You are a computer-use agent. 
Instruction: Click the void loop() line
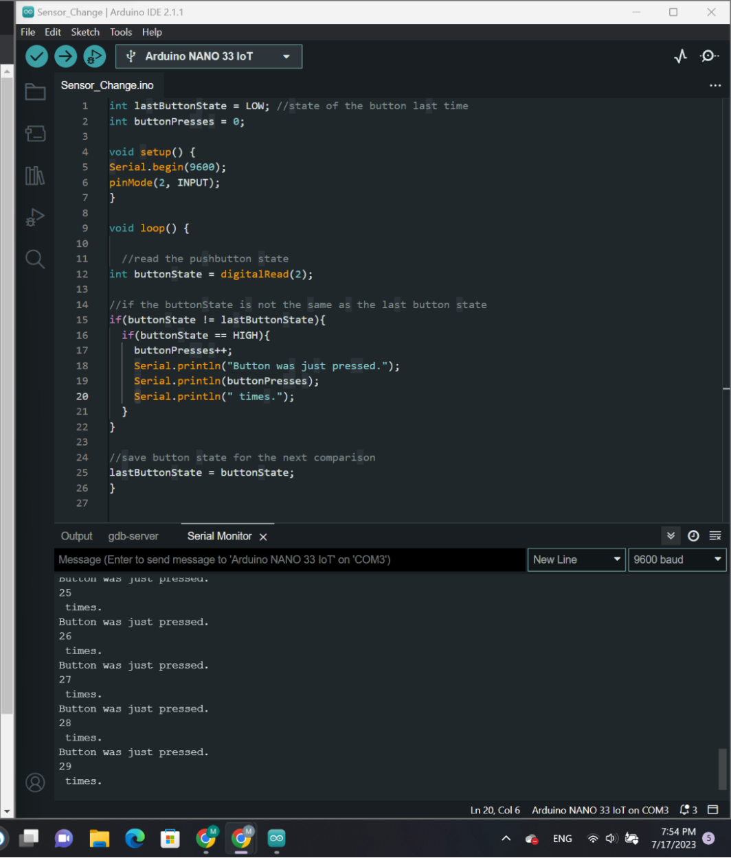tap(149, 228)
